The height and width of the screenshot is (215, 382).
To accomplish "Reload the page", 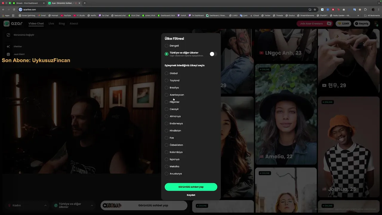I will [14, 10].
